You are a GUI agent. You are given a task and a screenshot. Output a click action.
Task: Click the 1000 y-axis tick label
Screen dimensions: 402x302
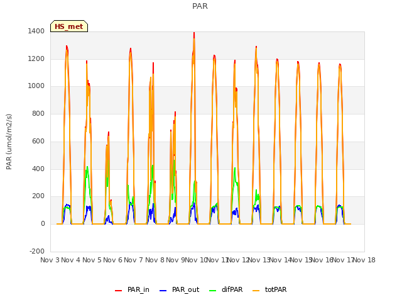[x=36, y=86]
